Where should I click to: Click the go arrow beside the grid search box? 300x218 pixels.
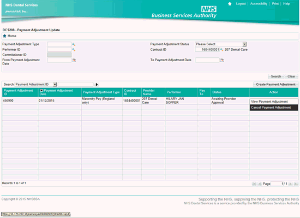97,85
